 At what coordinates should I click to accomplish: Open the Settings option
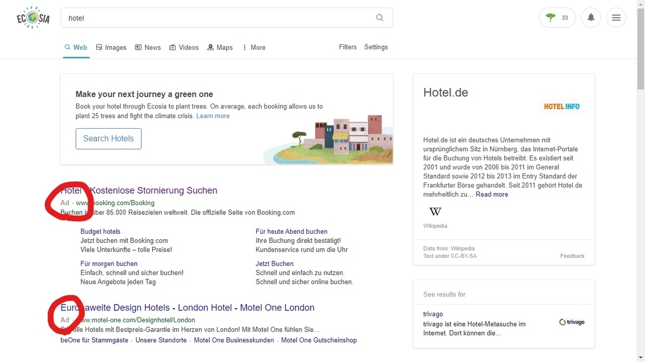coord(376,47)
